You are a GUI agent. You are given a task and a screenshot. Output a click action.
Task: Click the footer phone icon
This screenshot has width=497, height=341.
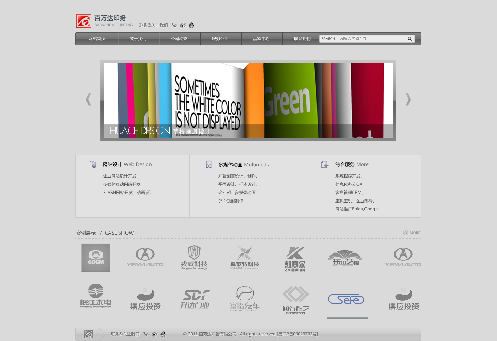coord(146,334)
